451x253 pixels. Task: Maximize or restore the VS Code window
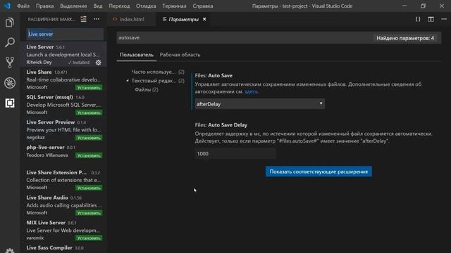point(423,6)
